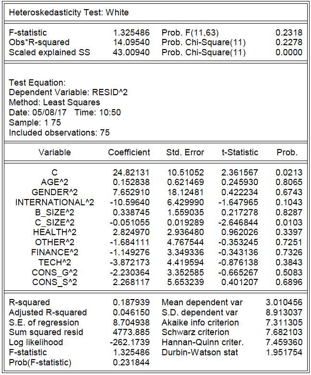
Task: Select the AGE^2 variable row label
Action: [x=55, y=182]
